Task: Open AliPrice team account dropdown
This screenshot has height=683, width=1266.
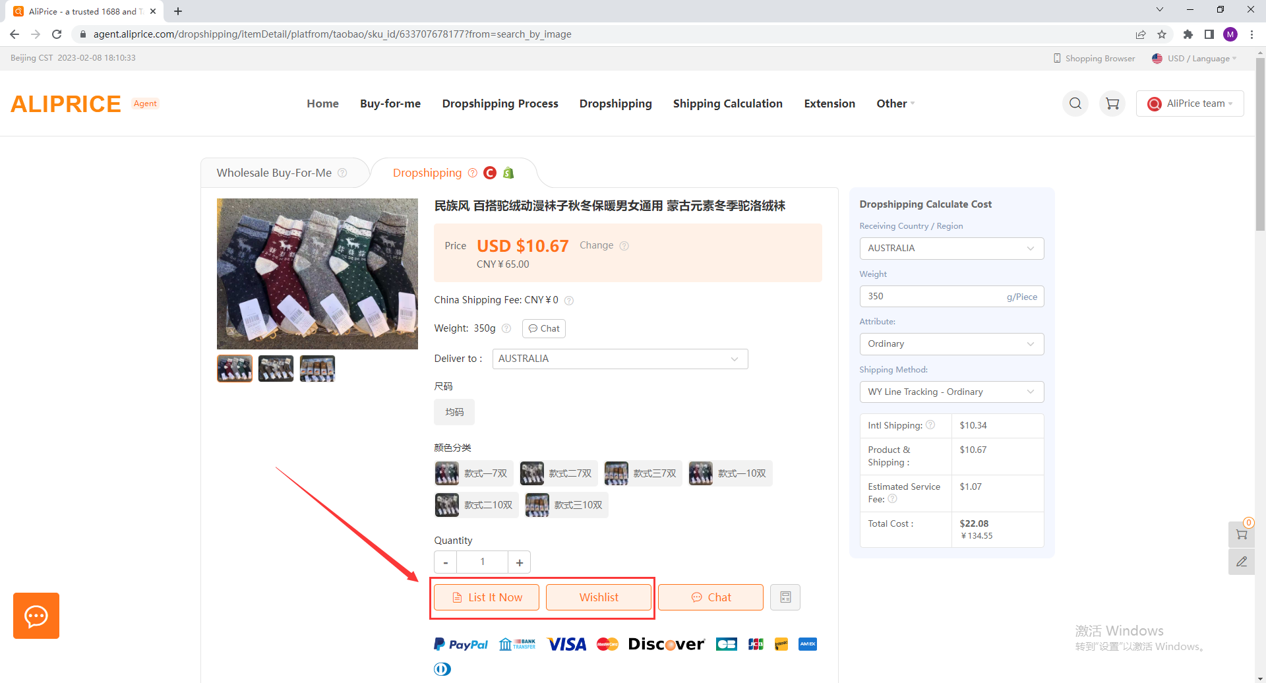Action: tap(1190, 104)
